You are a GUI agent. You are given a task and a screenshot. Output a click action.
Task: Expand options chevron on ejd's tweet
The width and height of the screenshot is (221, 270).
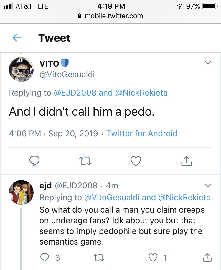coord(208,185)
